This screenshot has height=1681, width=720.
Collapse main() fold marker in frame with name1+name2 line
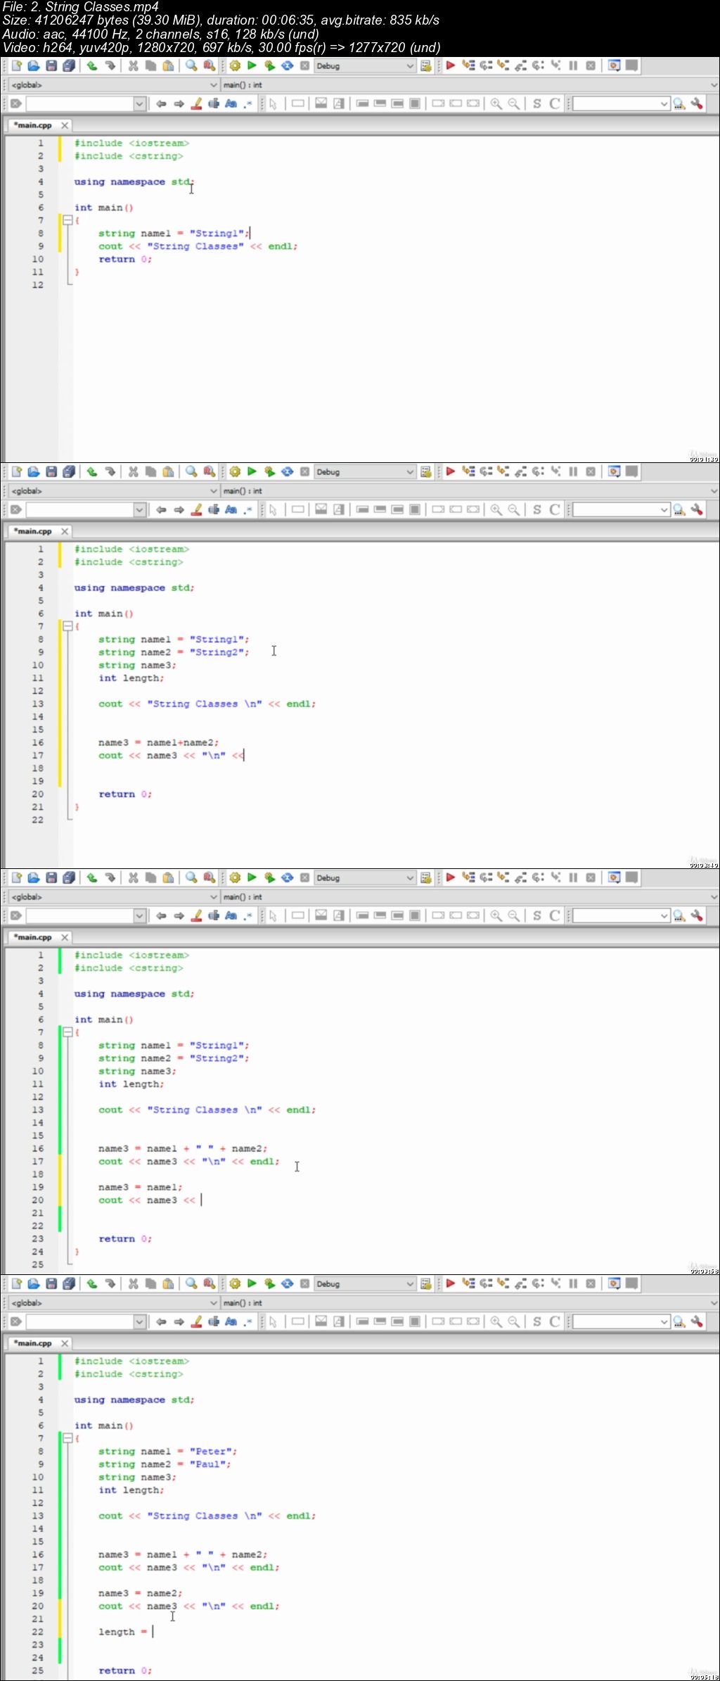click(67, 626)
